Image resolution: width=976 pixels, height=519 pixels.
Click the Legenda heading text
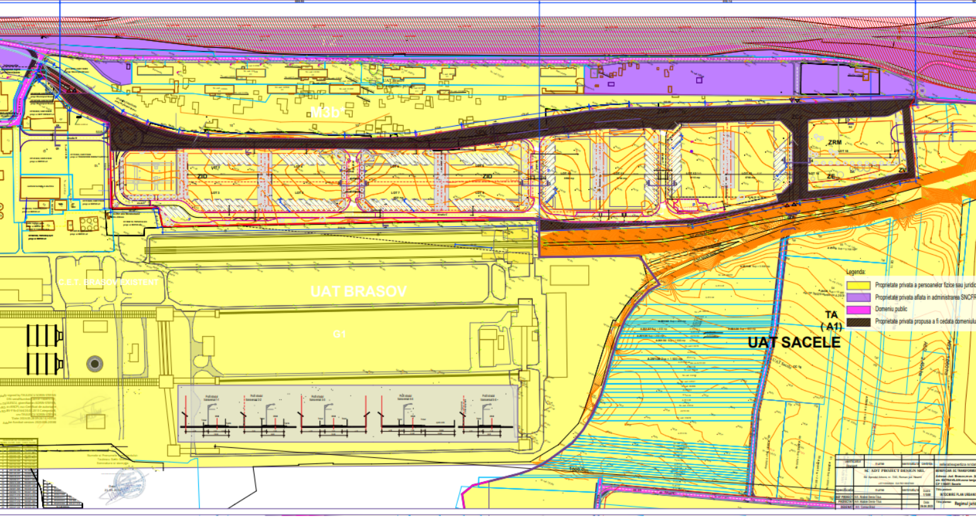[x=856, y=273]
